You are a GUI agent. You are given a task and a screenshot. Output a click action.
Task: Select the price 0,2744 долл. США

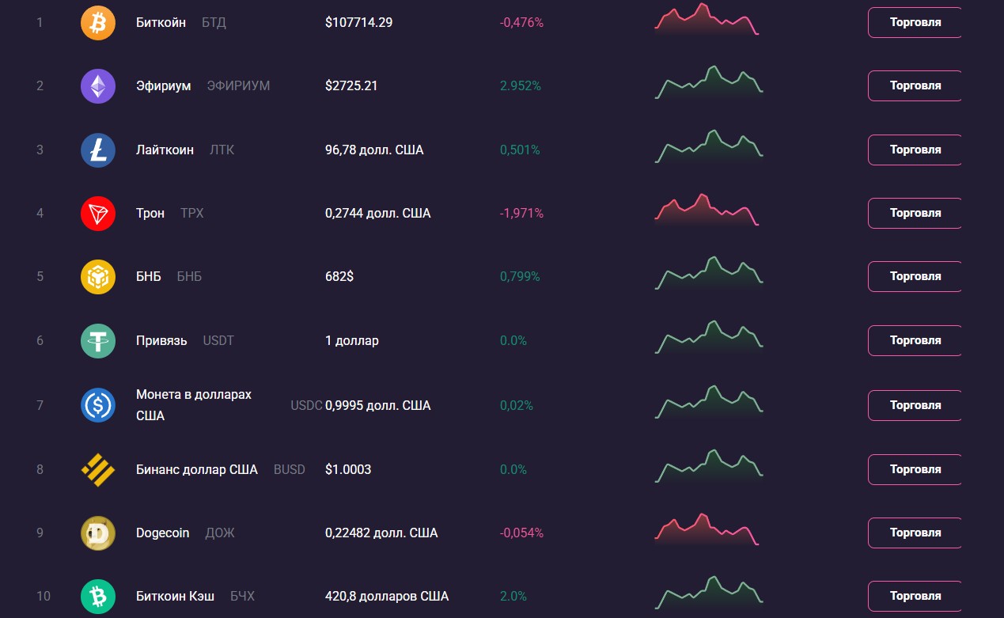coord(378,213)
